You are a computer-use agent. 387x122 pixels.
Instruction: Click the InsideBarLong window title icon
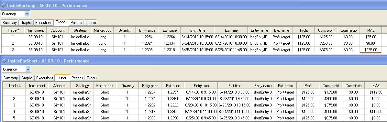click(x=3, y=6)
